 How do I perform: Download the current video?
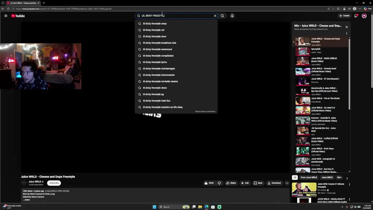click(274, 183)
